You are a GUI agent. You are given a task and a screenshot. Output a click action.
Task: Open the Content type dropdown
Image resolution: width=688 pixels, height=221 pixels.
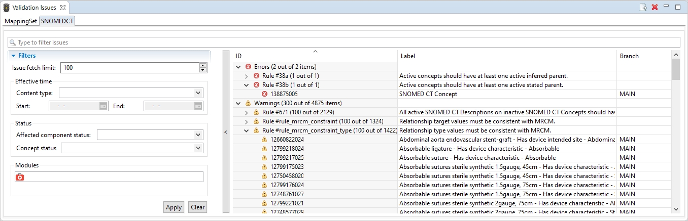point(198,93)
